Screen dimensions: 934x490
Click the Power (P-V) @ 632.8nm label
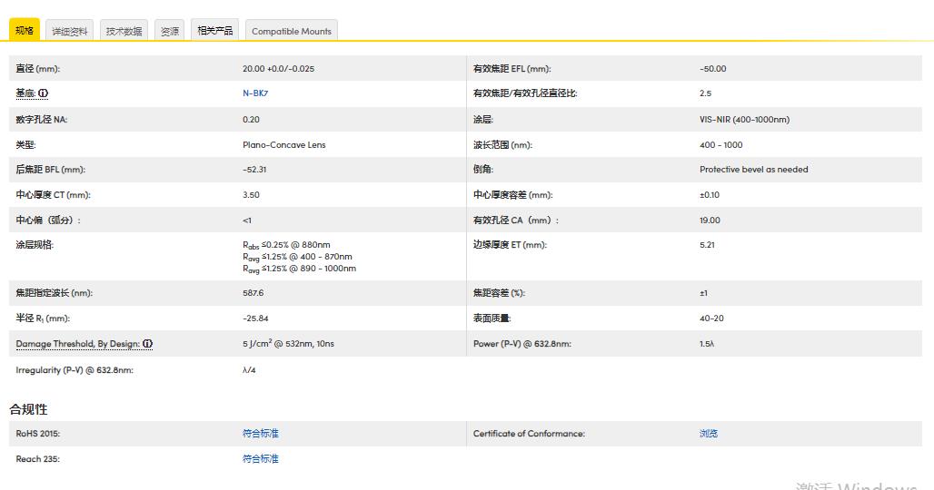click(x=522, y=344)
